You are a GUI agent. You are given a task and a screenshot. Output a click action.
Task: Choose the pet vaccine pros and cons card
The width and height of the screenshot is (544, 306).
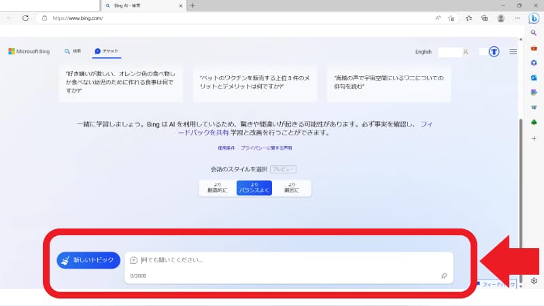coord(255,82)
